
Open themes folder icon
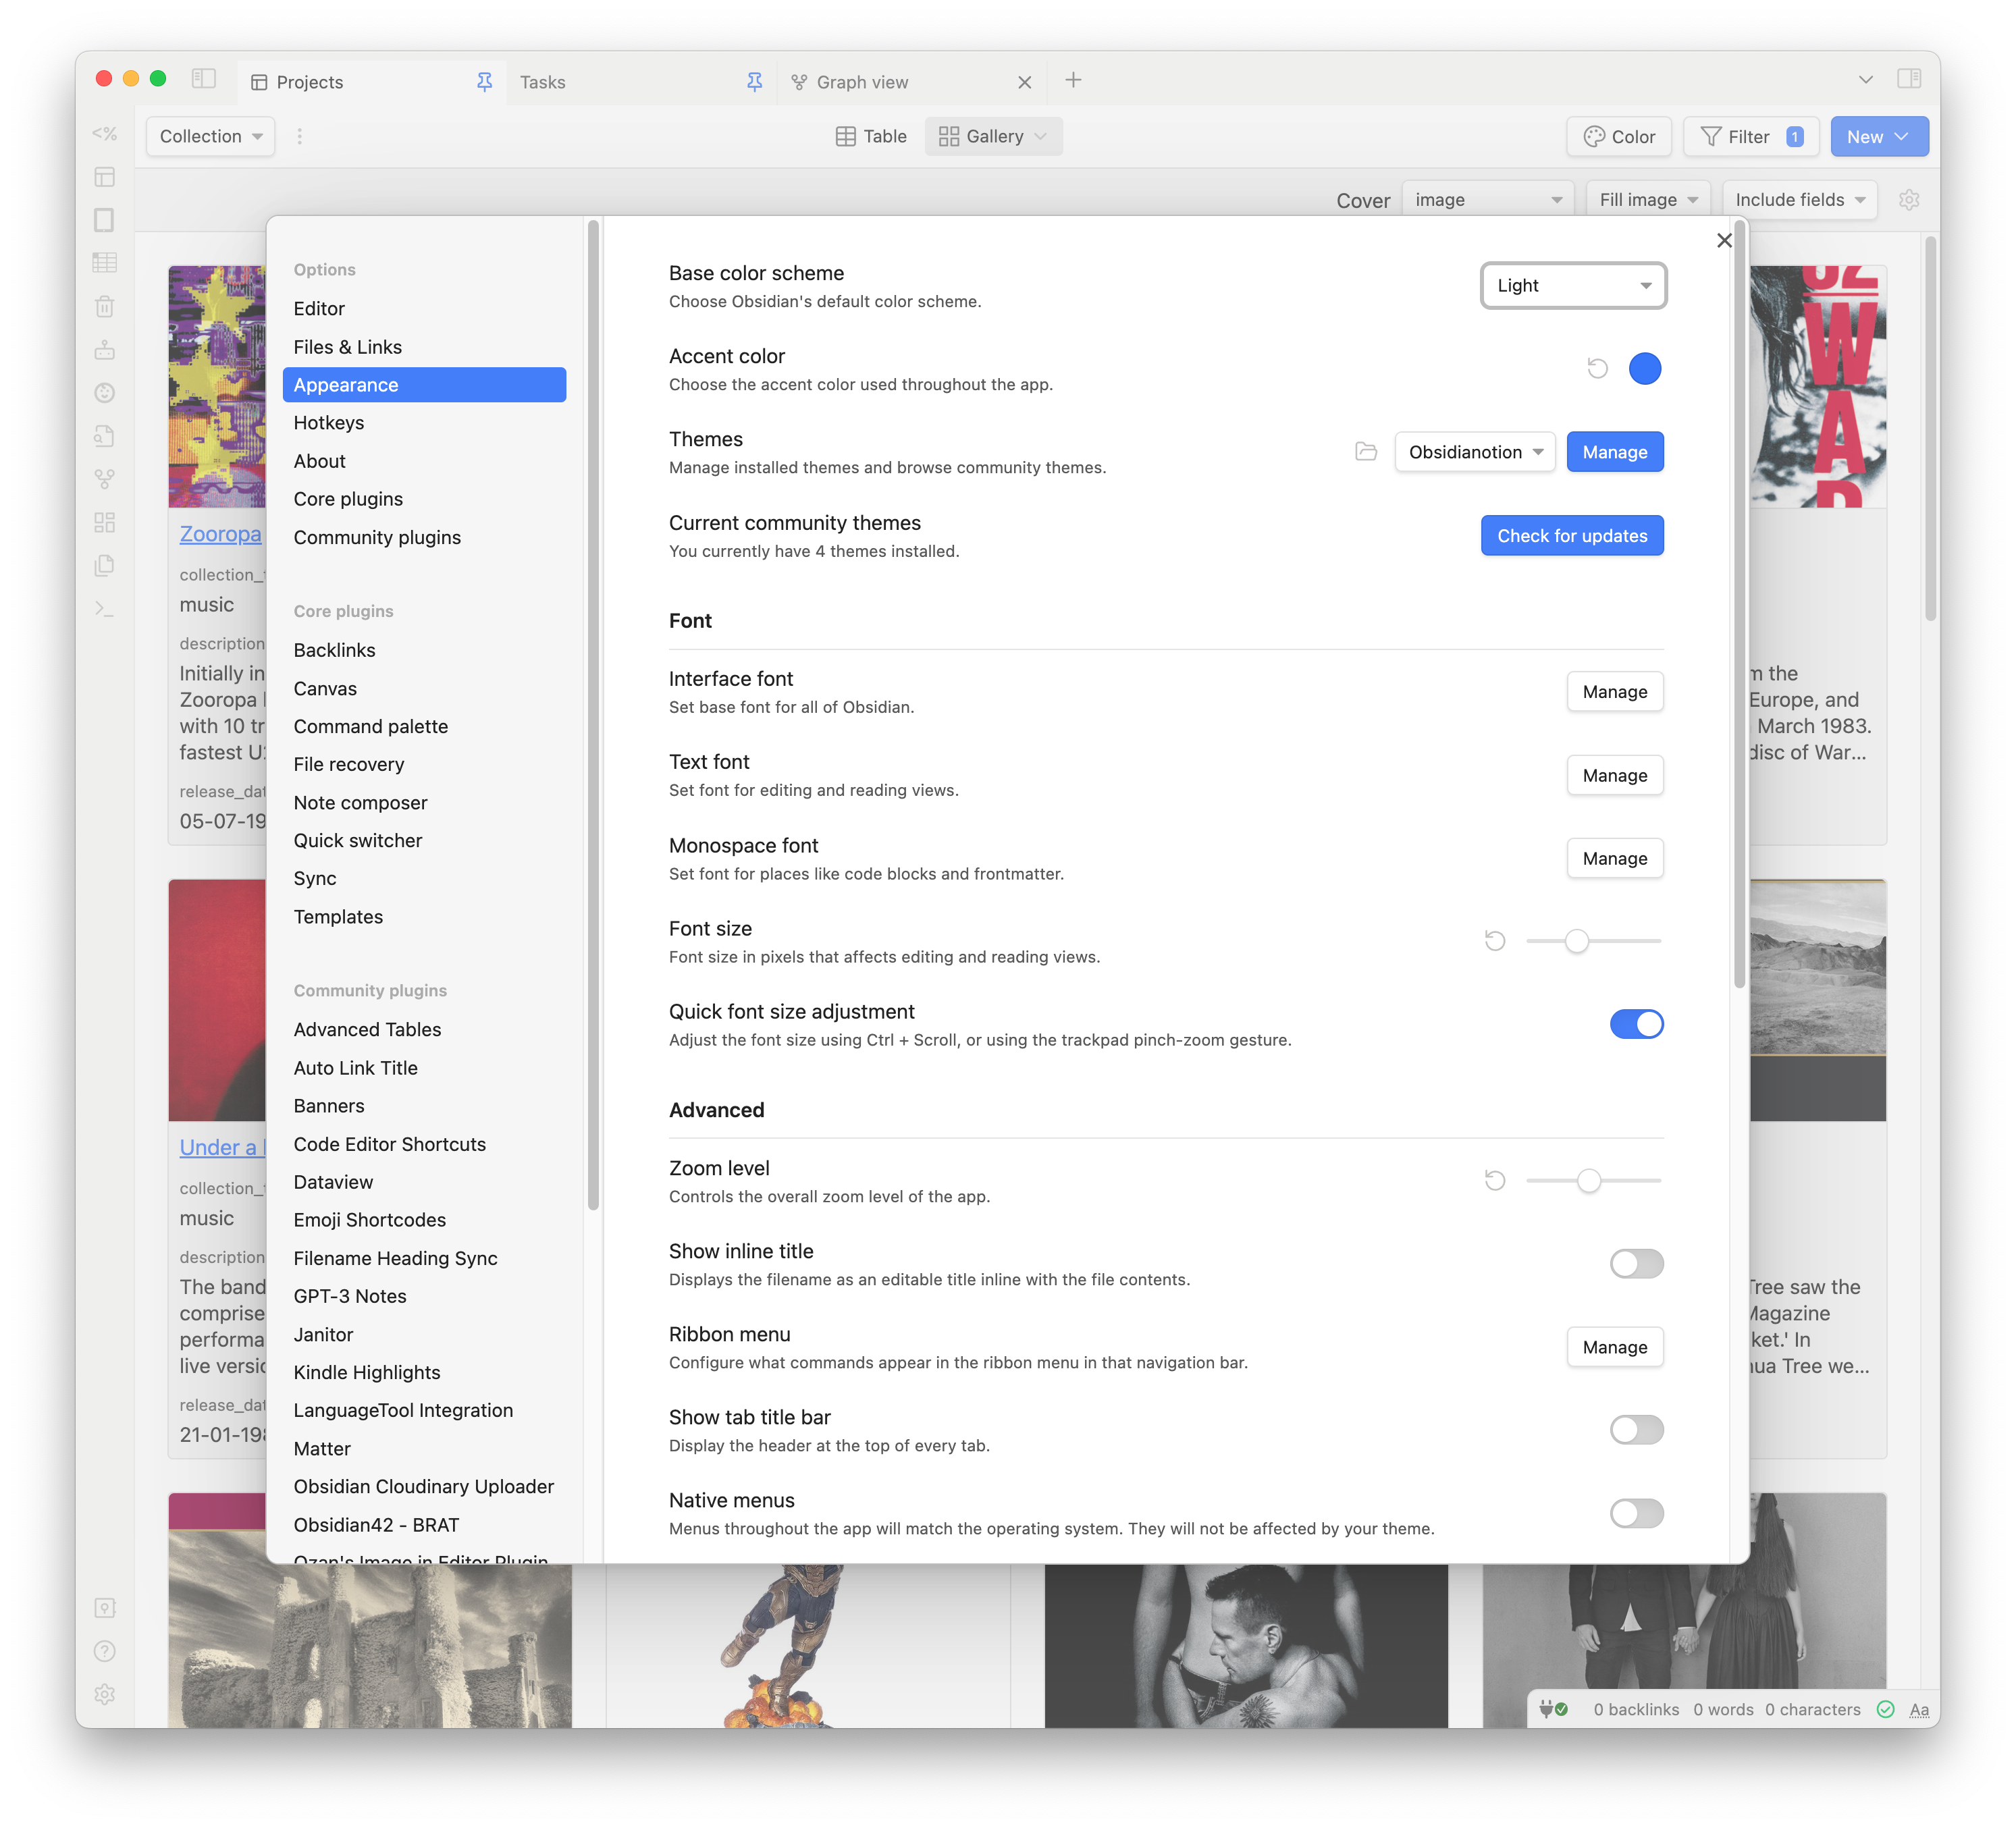[1366, 452]
